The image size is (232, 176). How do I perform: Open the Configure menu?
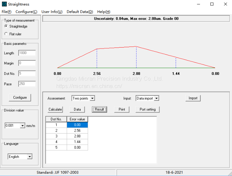(26, 12)
